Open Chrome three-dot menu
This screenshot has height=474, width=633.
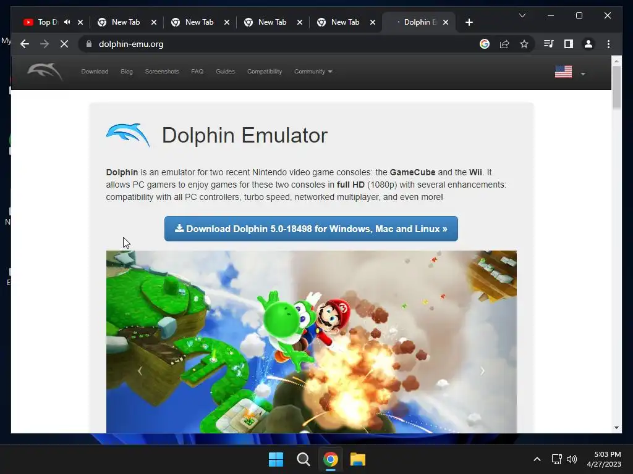click(x=608, y=44)
